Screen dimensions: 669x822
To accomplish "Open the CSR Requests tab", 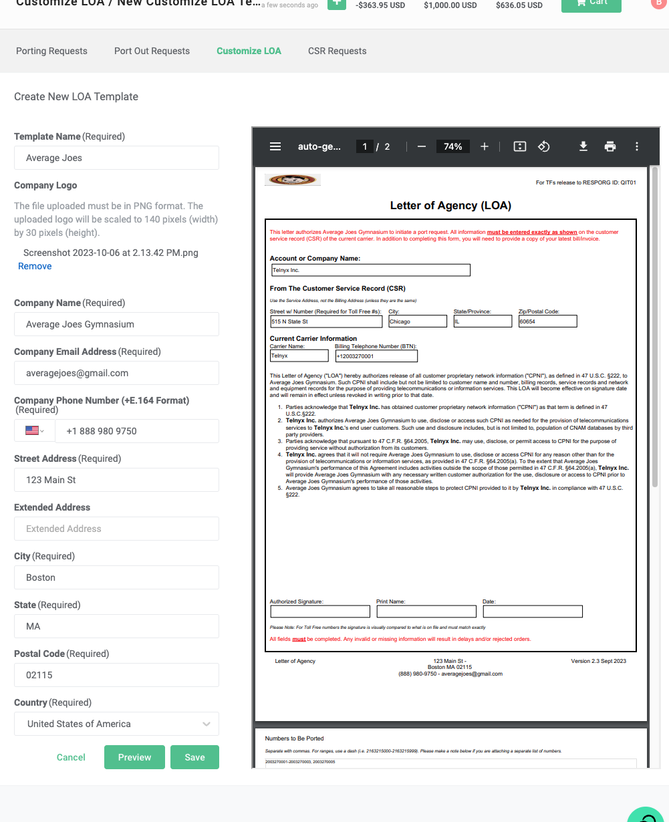I will [337, 51].
